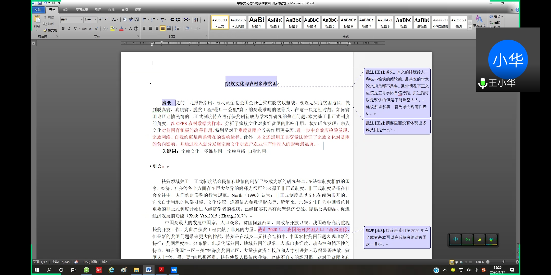Increase the font size
The height and width of the screenshot is (275, 551).
101,19
